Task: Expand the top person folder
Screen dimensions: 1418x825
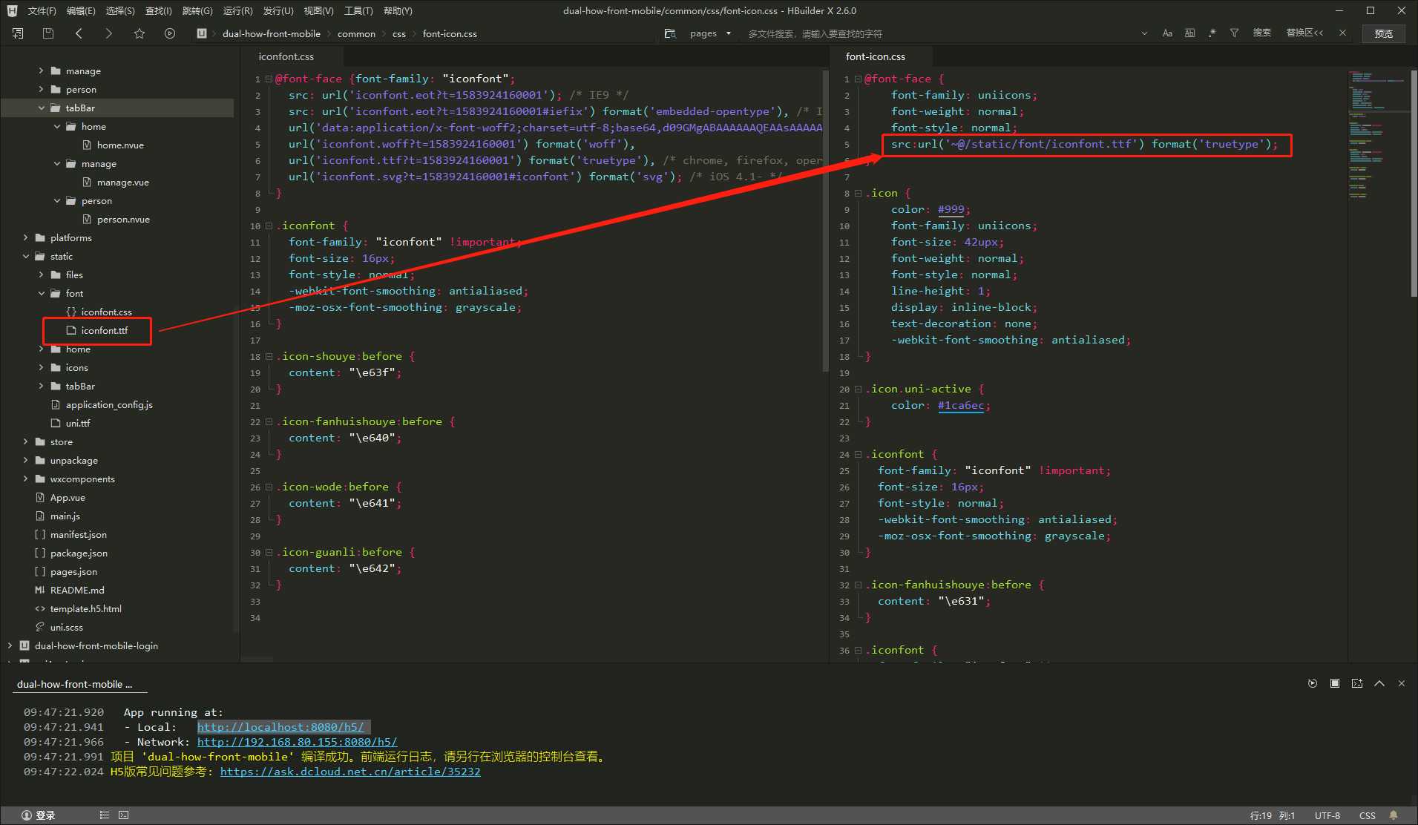Action: (x=42, y=89)
